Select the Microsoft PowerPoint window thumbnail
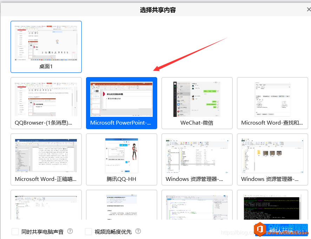311x239 pixels. tap(121, 103)
